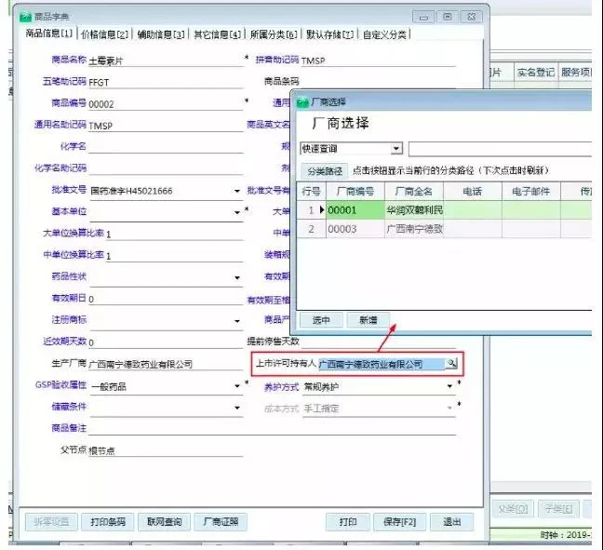Expand the 储藏条件 dropdown

pyautogui.click(x=237, y=408)
